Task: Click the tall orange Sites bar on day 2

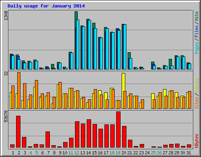Action: 19,90
